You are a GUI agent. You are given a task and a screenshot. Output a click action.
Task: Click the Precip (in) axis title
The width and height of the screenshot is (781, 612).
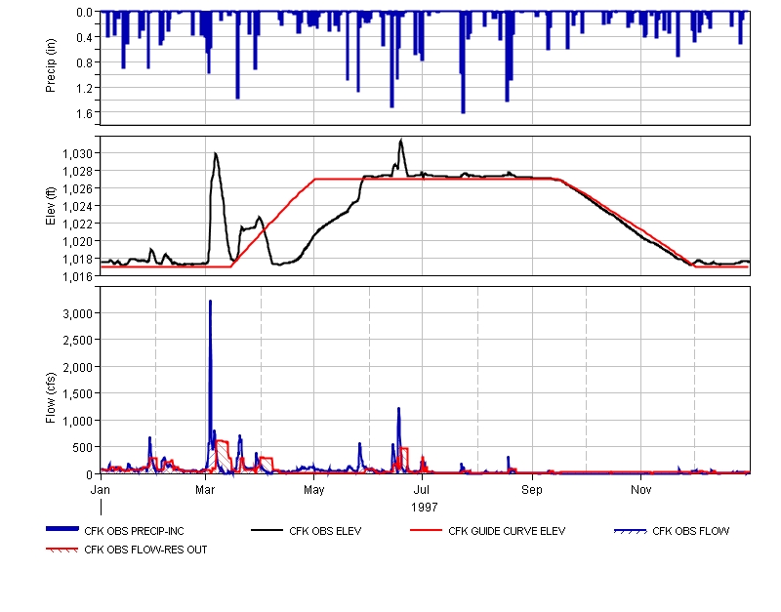(51, 65)
